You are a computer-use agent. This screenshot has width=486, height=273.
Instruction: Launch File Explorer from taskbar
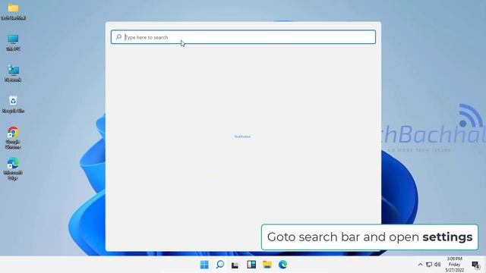pyautogui.click(x=267, y=265)
